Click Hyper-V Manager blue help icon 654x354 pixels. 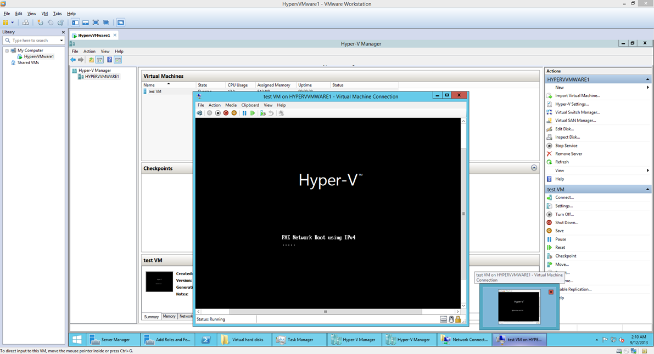coord(109,60)
